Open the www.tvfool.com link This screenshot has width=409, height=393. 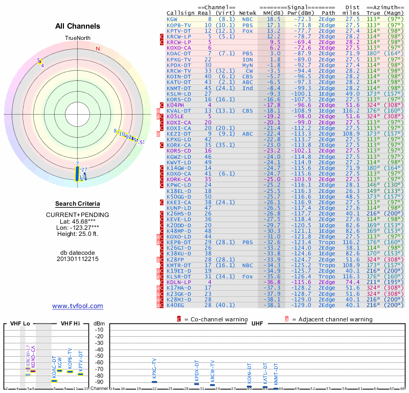(x=77, y=306)
